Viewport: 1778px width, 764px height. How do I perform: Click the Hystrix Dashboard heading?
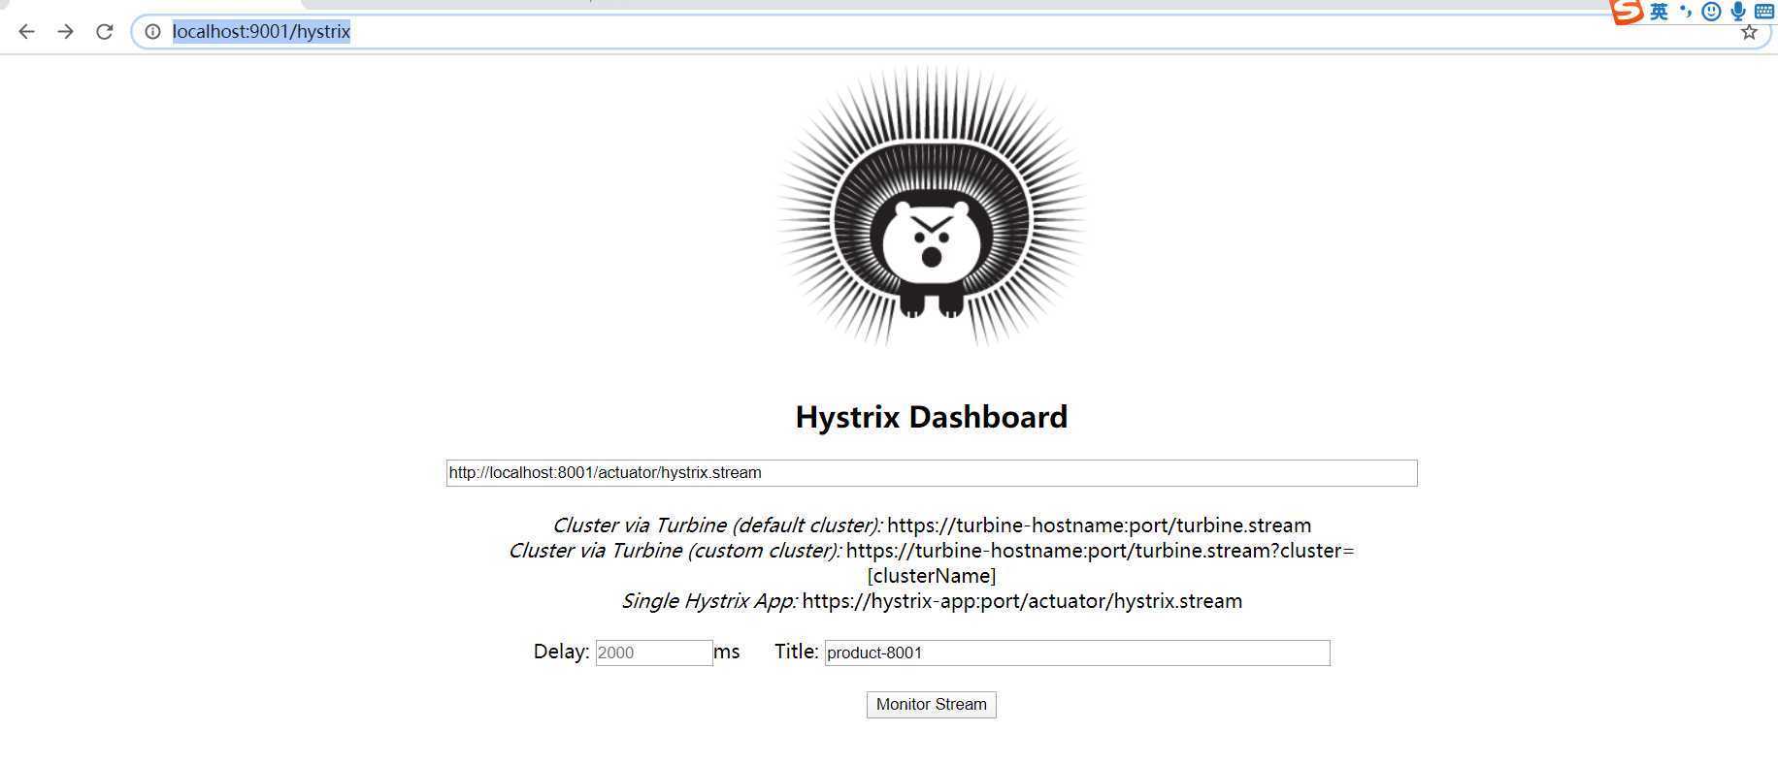932,417
